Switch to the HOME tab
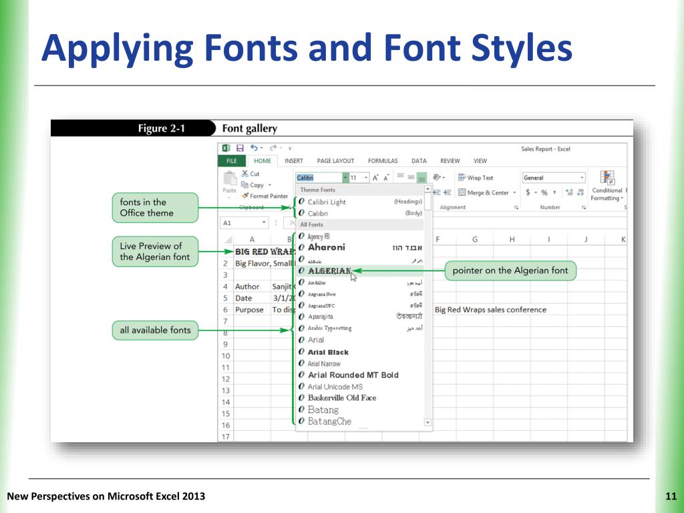Viewport: 684px width, 513px height. [262, 161]
